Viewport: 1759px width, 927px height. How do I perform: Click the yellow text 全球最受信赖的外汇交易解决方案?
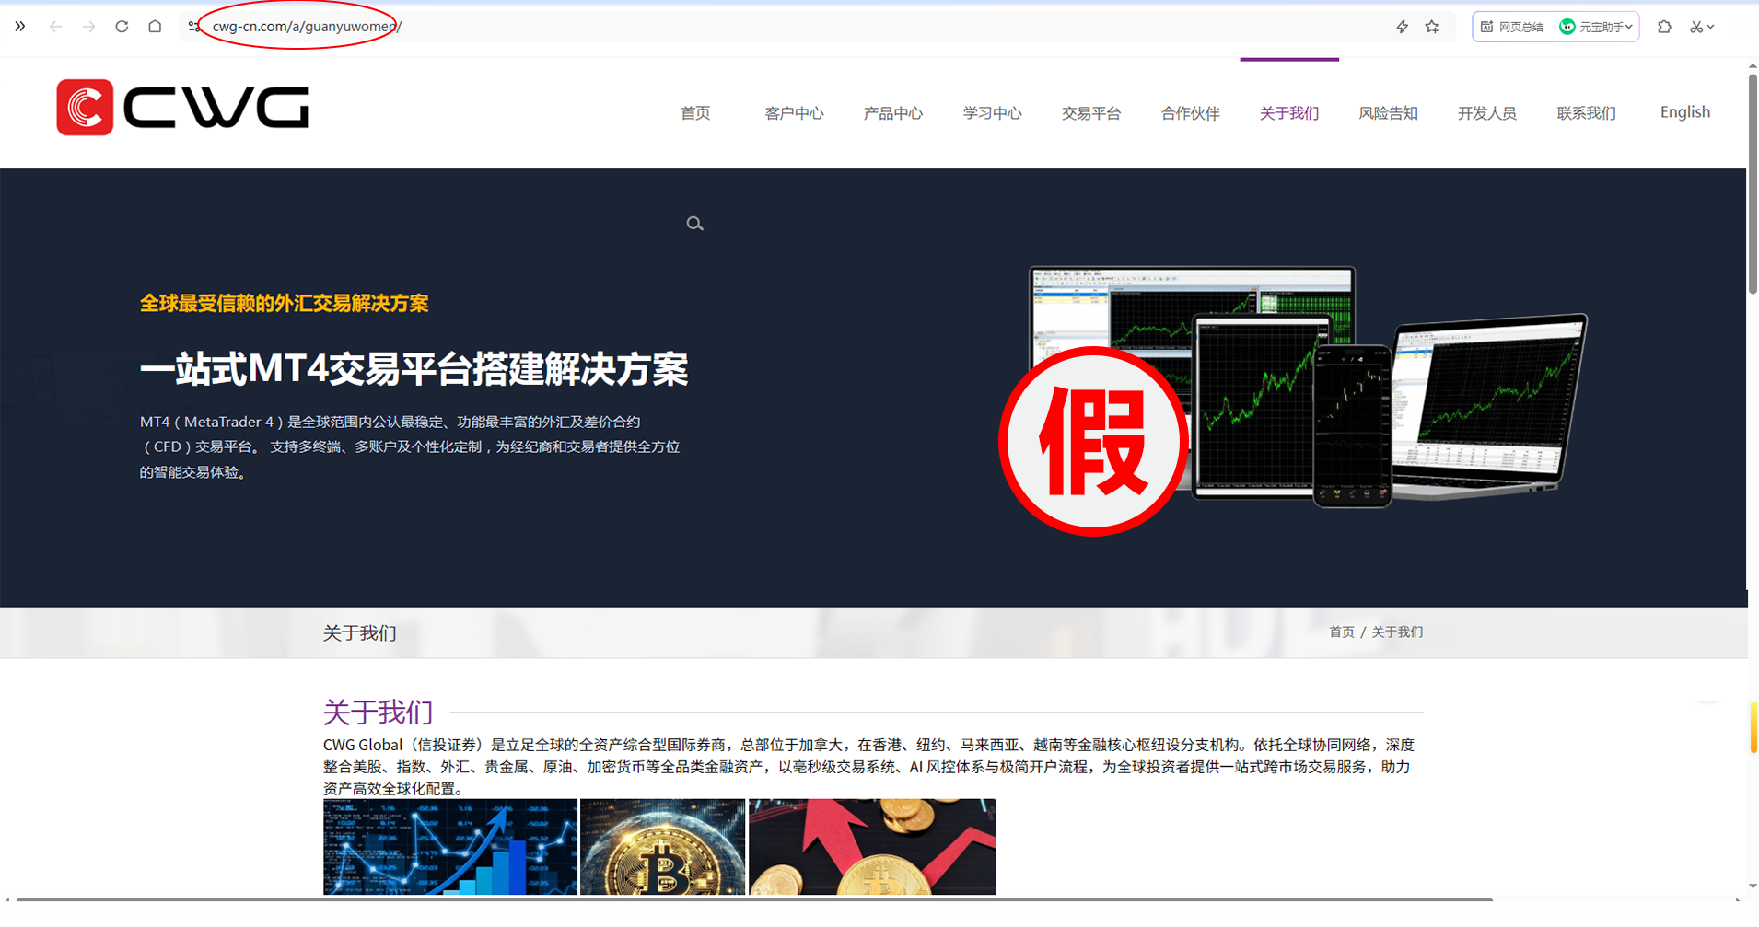coord(284,304)
